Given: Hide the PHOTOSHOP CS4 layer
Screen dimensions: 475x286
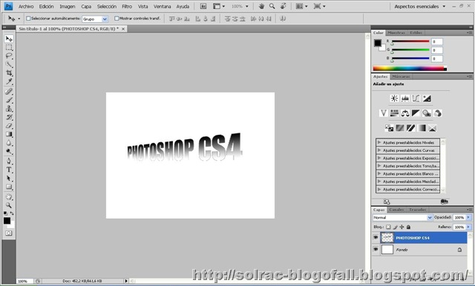Looking at the screenshot, I should pyautogui.click(x=376, y=237).
